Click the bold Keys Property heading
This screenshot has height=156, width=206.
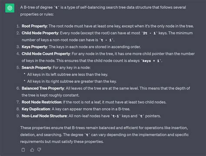coord(34,47)
